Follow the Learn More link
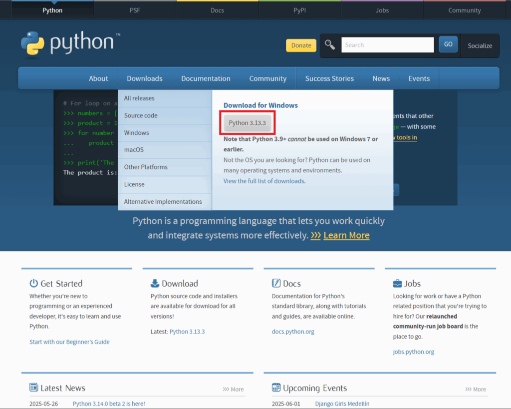 346,235
